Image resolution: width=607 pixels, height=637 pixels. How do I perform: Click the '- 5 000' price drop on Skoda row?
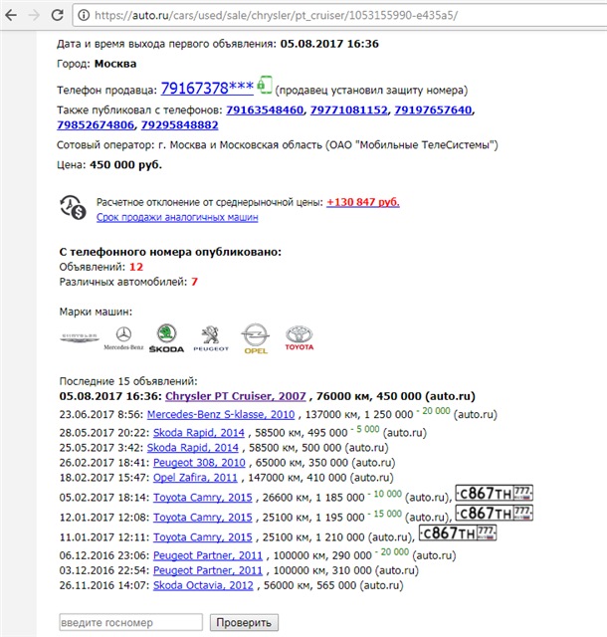(365, 429)
